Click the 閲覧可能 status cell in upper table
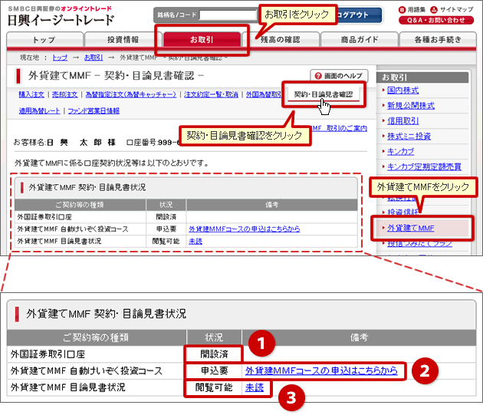The image size is (483, 415). point(166,241)
